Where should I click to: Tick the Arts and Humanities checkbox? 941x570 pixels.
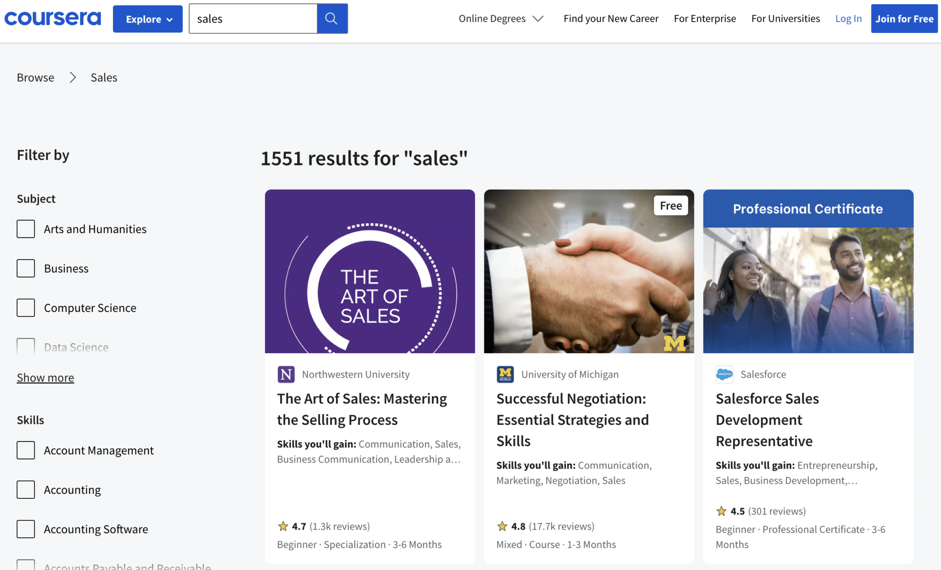26,229
